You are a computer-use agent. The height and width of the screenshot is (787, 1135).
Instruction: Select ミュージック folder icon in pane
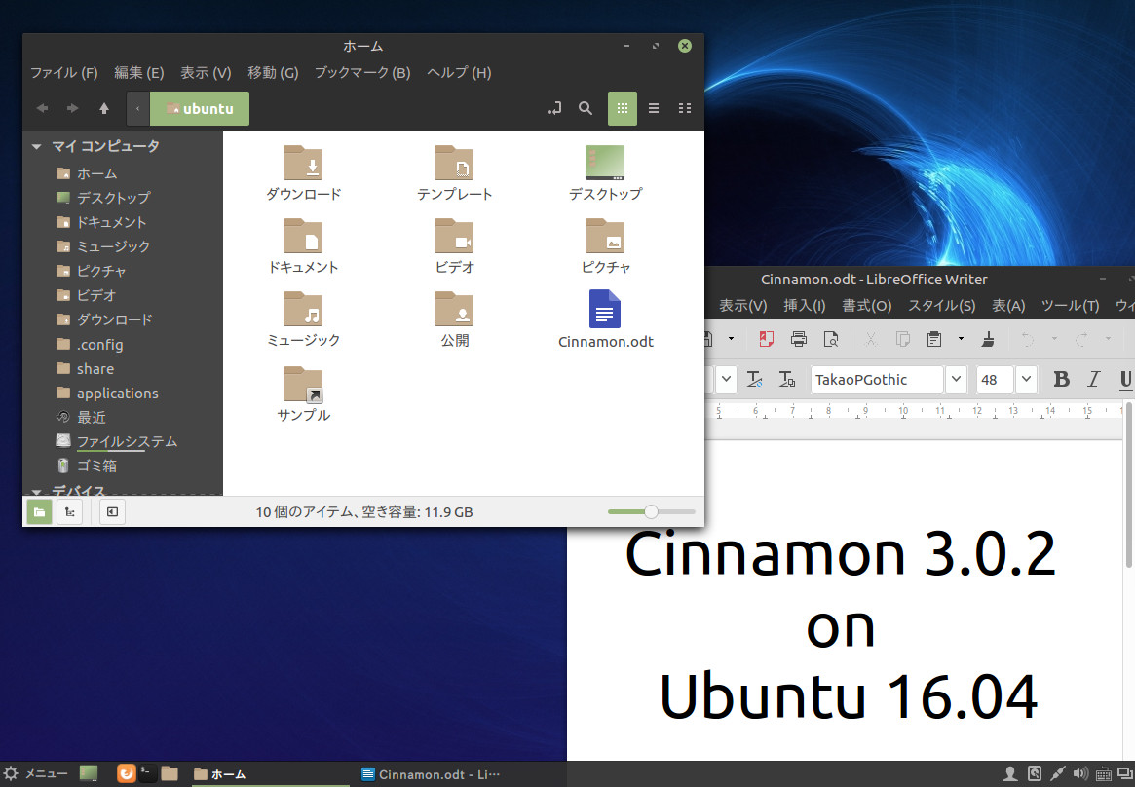click(303, 309)
